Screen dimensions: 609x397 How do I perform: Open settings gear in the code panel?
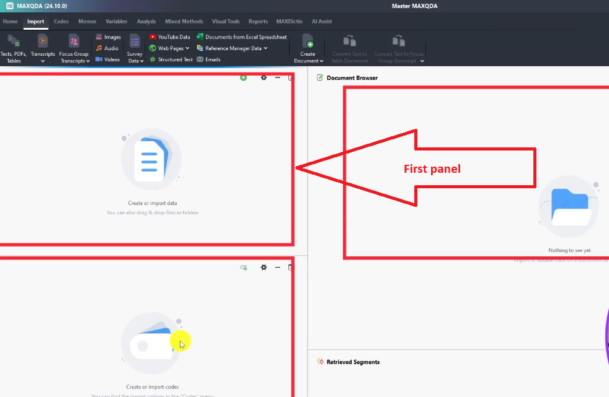point(264,268)
